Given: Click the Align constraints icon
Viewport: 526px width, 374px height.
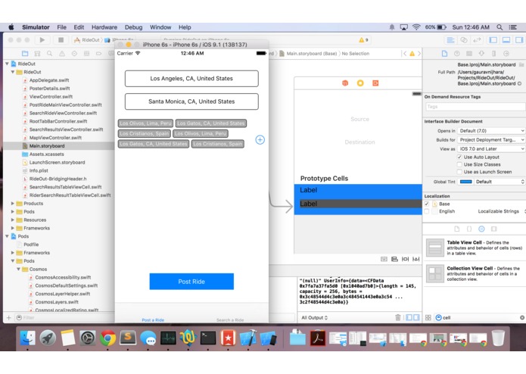Looking at the screenshot, I should click(x=394, y=259).
